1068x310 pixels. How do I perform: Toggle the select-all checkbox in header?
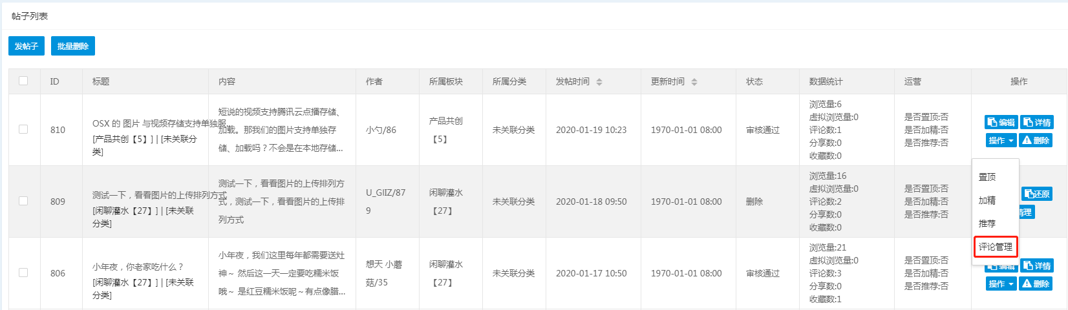coord(23,81)
